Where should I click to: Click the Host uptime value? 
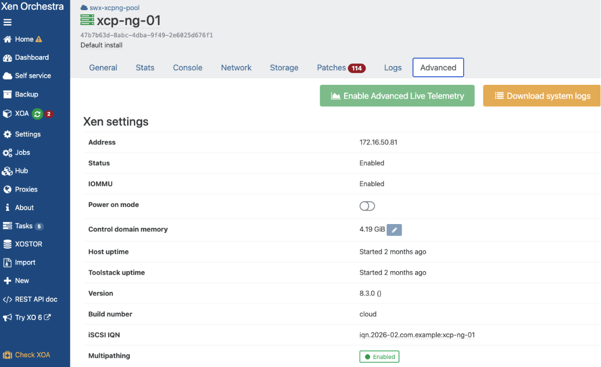click(393, 252)
